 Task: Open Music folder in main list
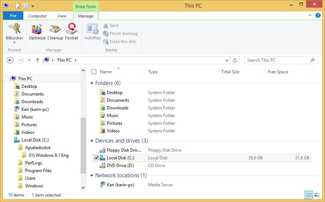[x=109, y=116]
